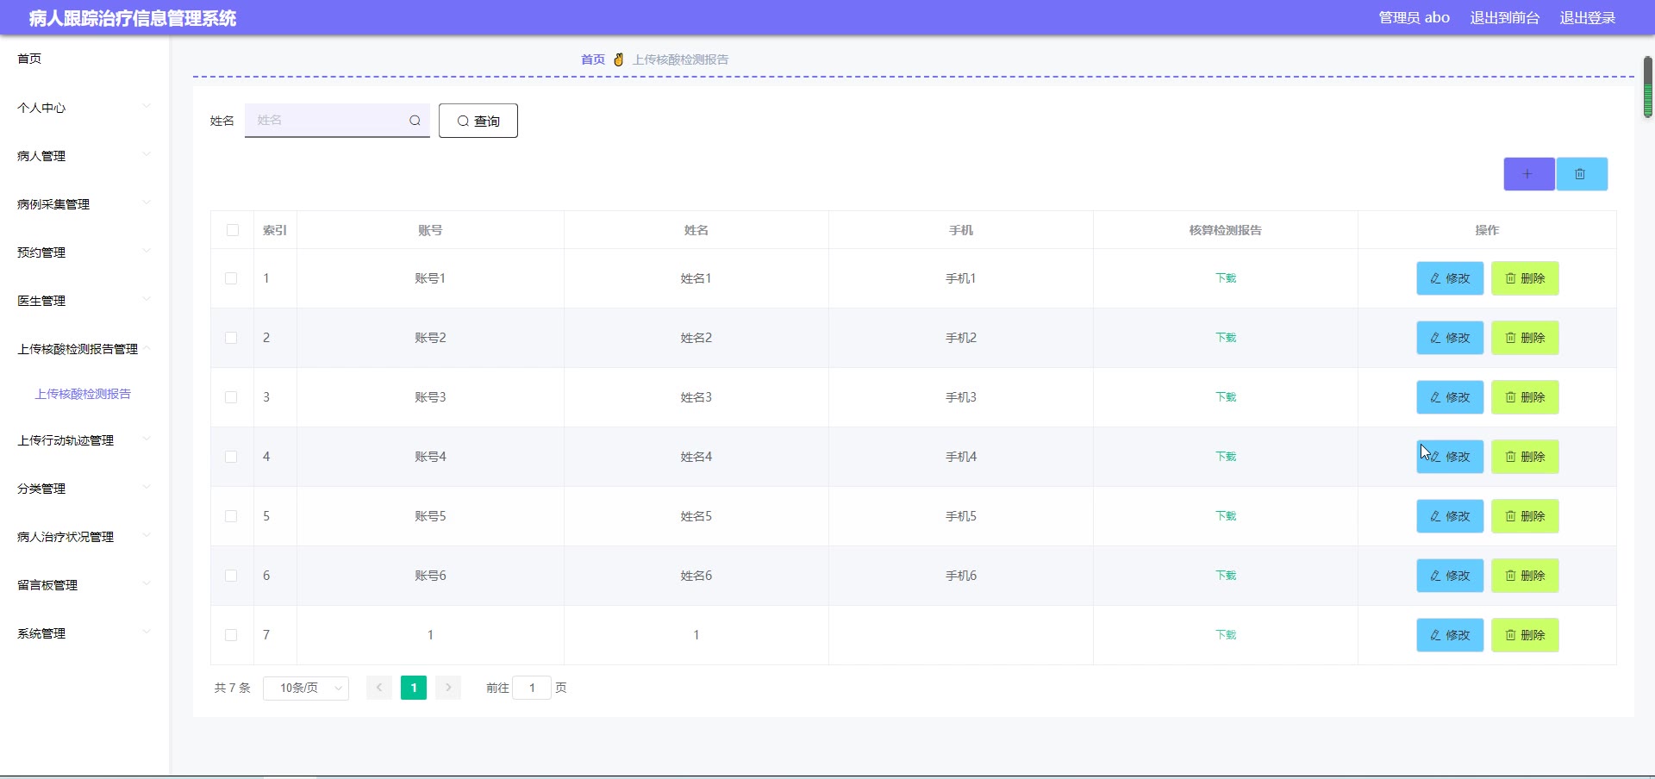Click 删除 for row 账号3
Image resolution: width=1655 pixels, height=779 pixels.
click(1525, 397)
